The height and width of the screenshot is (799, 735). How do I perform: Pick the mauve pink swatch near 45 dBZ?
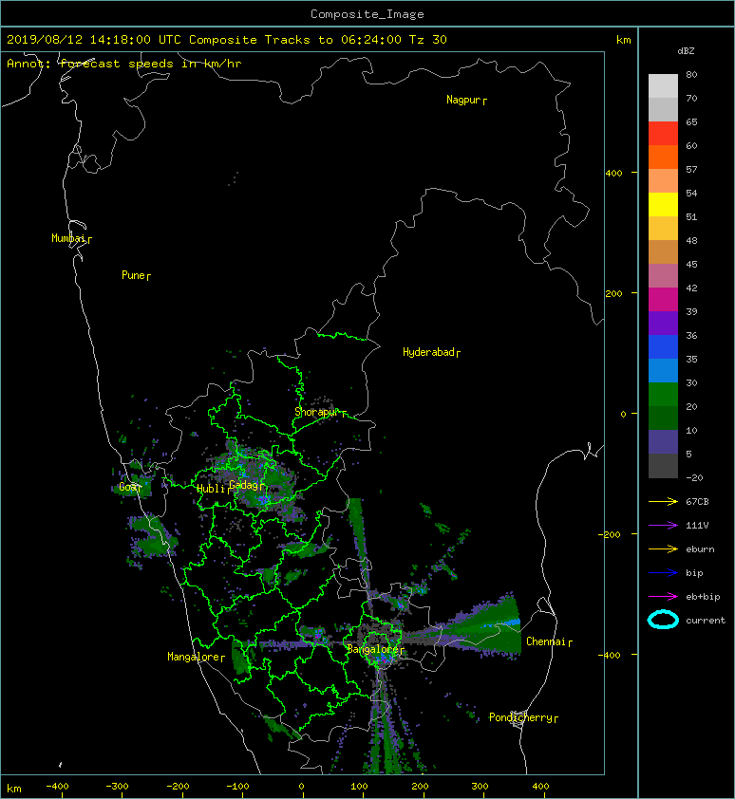click(x=663, y=276)
